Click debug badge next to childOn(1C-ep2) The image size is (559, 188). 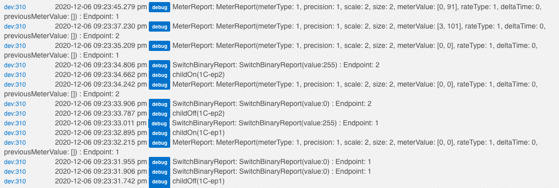(159, 75)
